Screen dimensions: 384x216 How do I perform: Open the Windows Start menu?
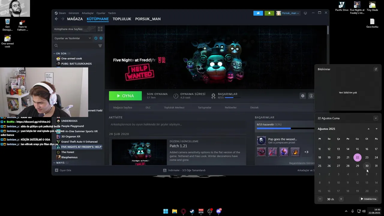[x=166, y=211]
